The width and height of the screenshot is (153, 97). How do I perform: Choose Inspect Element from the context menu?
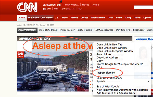click(106, 73)
